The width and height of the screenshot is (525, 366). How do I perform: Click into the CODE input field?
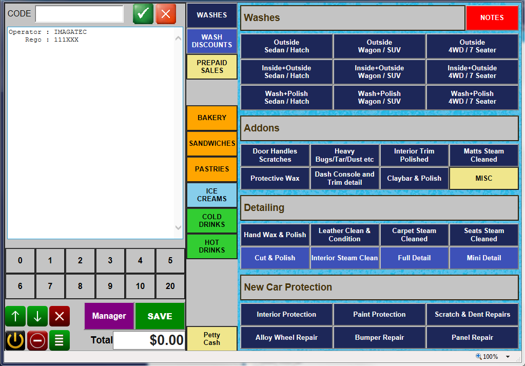80,14
